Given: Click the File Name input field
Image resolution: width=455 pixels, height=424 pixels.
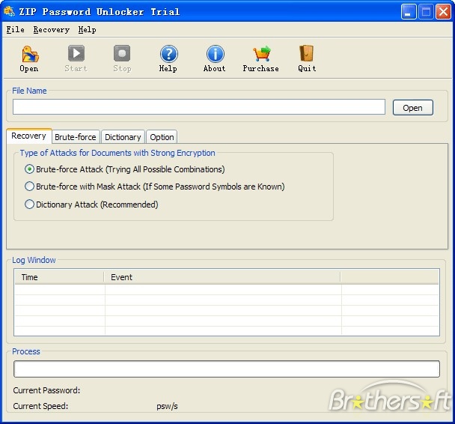Looking at the screenshot, I should click(199, 107).
